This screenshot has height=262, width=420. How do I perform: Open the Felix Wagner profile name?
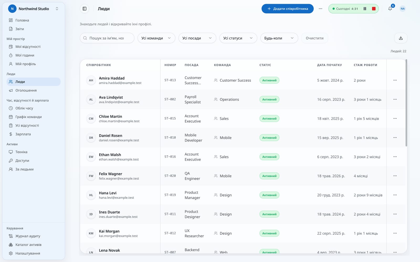[x=111, y=174]
